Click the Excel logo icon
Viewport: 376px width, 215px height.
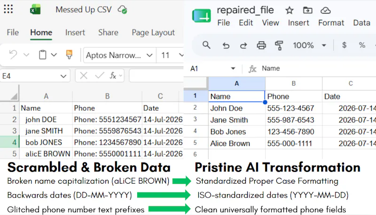35,9
